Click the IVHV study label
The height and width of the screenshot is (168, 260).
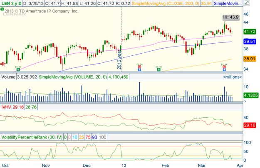click(6, 107)
